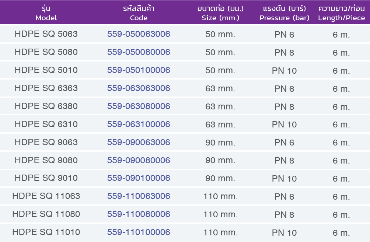This screenshot has height=242, width=370.
Task: Click size 90 mm. in HDPE SQ 9063 row
Action: pos(220,143)
